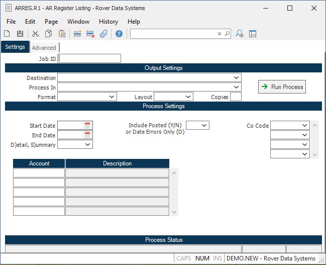Click the Paste clipboard icon
Screen dimensions: 326x265
click(x=62, y=34)
